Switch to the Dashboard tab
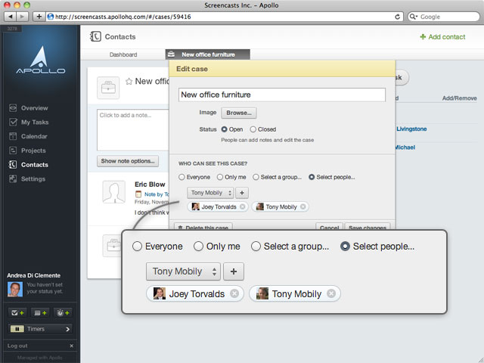484x363 pixels. [x=123, y=54]
